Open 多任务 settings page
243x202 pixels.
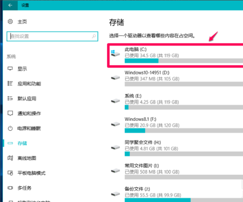coord(24,188)
